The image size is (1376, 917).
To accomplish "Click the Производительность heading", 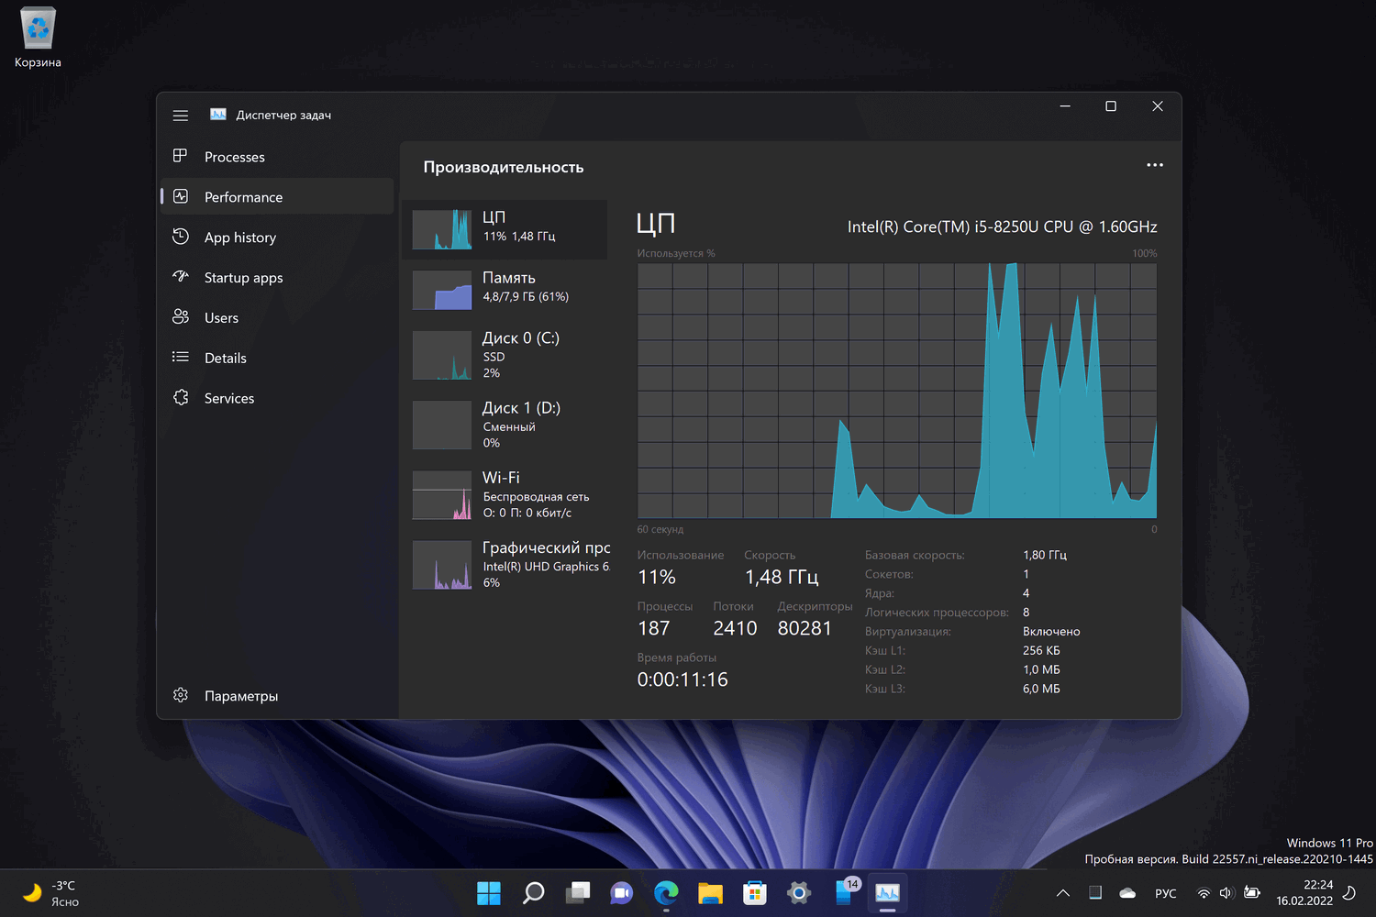I will [x=504, y=167].
